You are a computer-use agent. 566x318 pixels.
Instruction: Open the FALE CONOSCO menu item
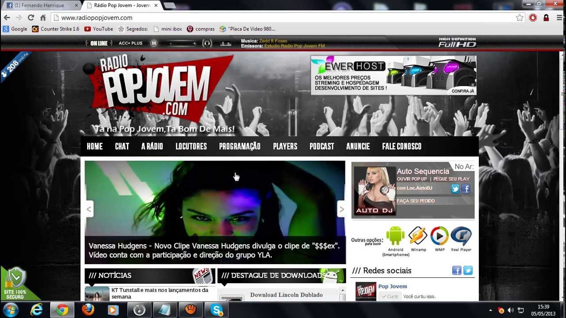point(402,146)
